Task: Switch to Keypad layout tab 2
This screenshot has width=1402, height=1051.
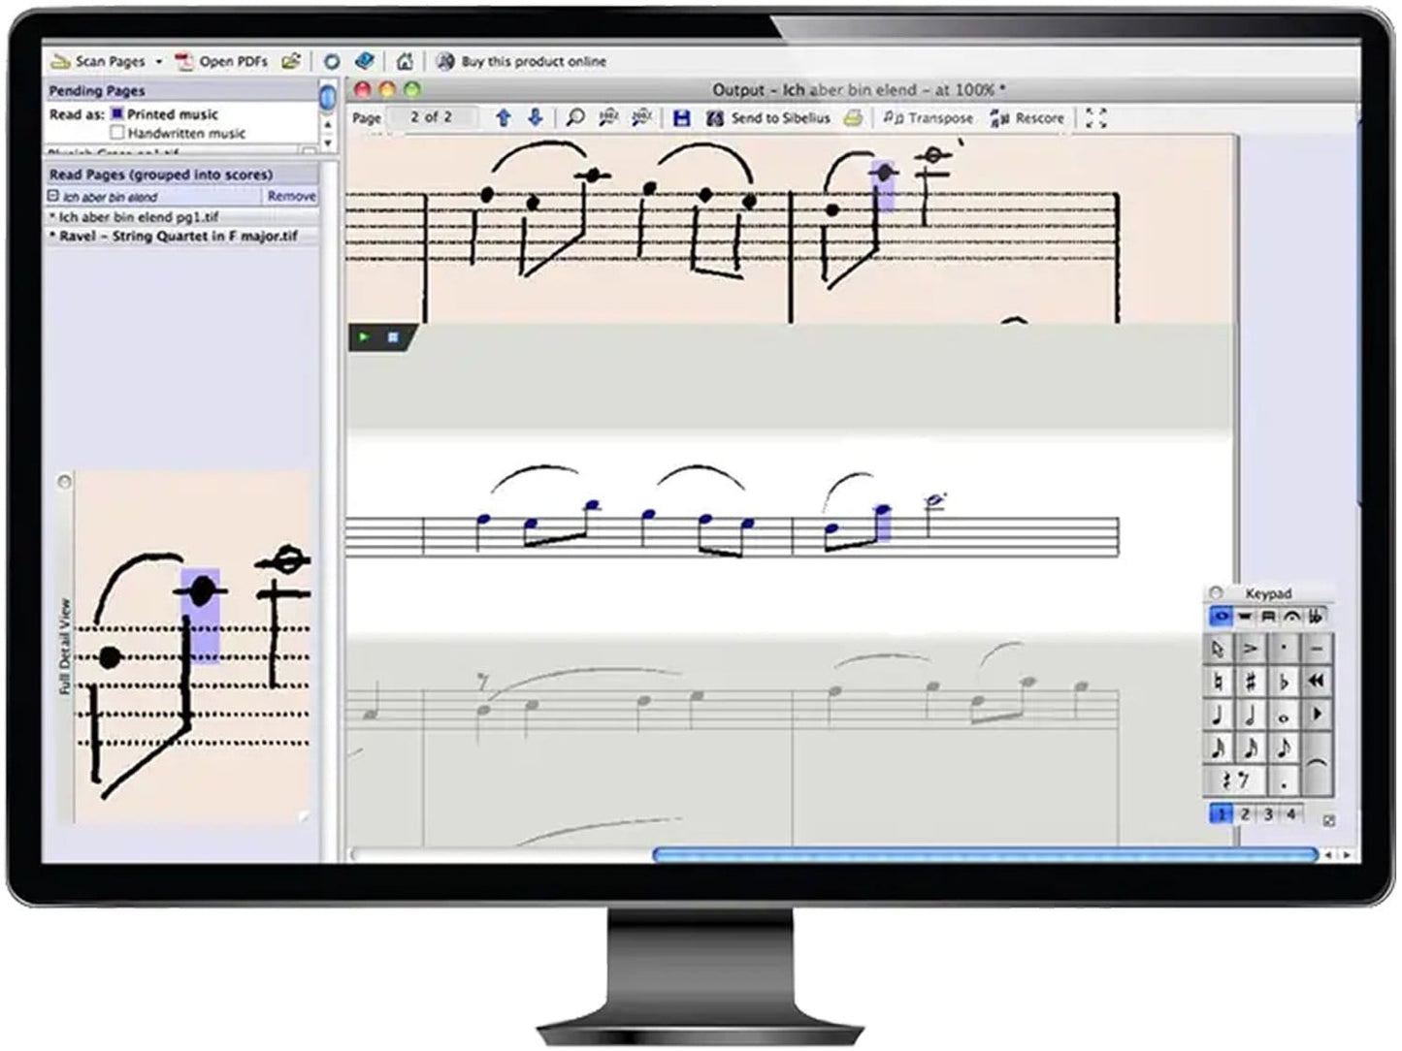Action: tap(1245, 814)
